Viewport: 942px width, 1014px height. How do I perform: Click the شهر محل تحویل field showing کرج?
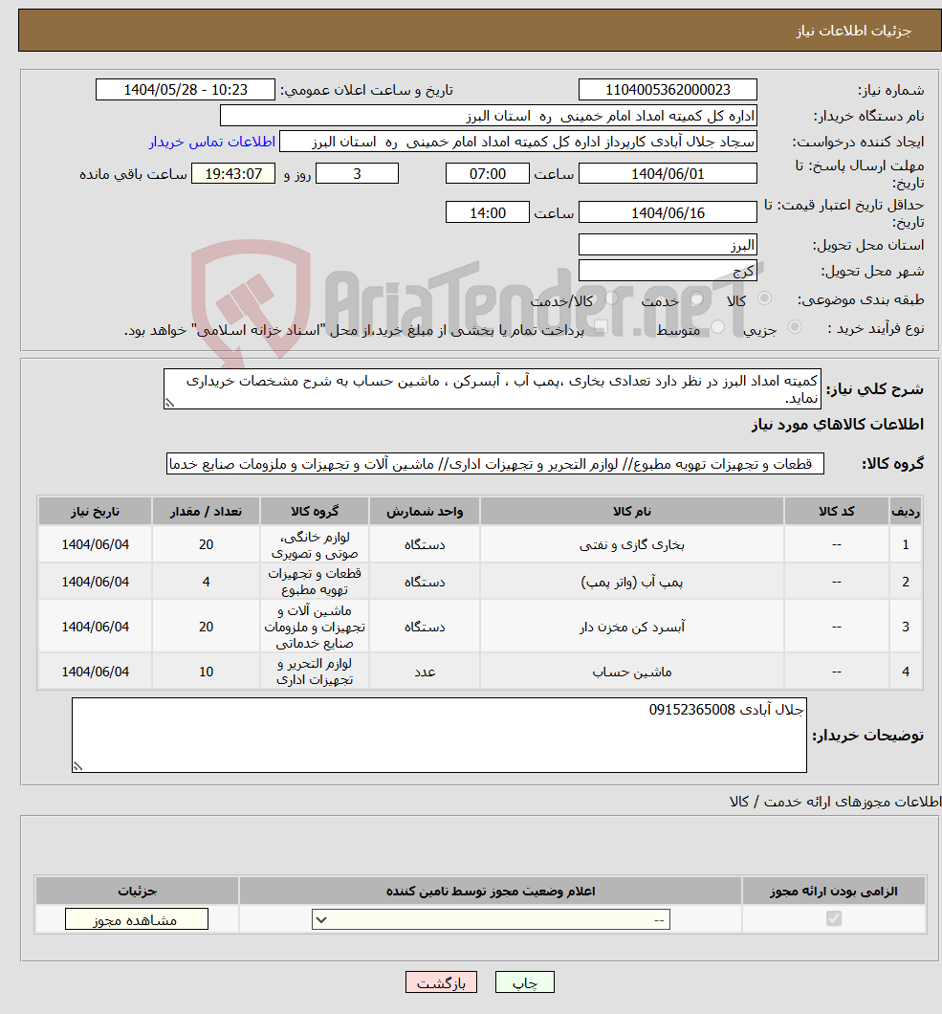click(x=667, y=269)
